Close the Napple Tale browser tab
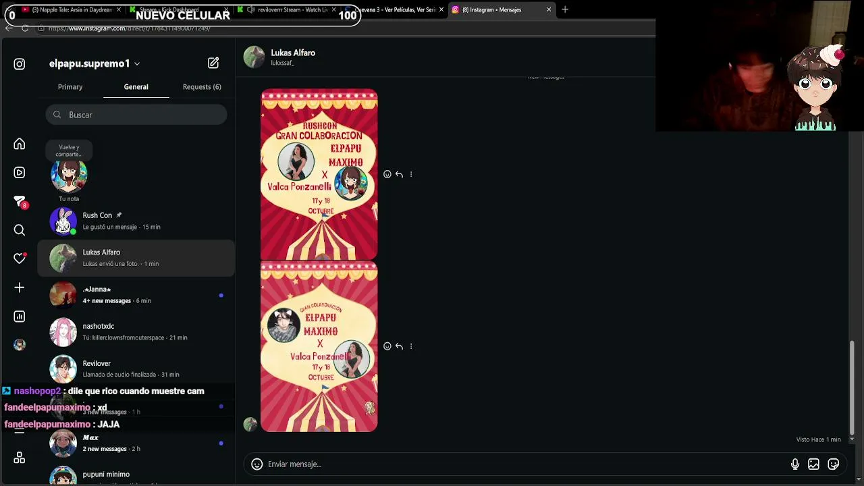864x486 pixels. [x=119, y=9]
